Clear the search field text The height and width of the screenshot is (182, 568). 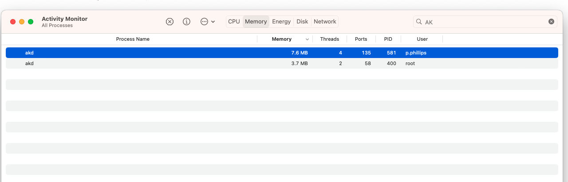point(551,22)
